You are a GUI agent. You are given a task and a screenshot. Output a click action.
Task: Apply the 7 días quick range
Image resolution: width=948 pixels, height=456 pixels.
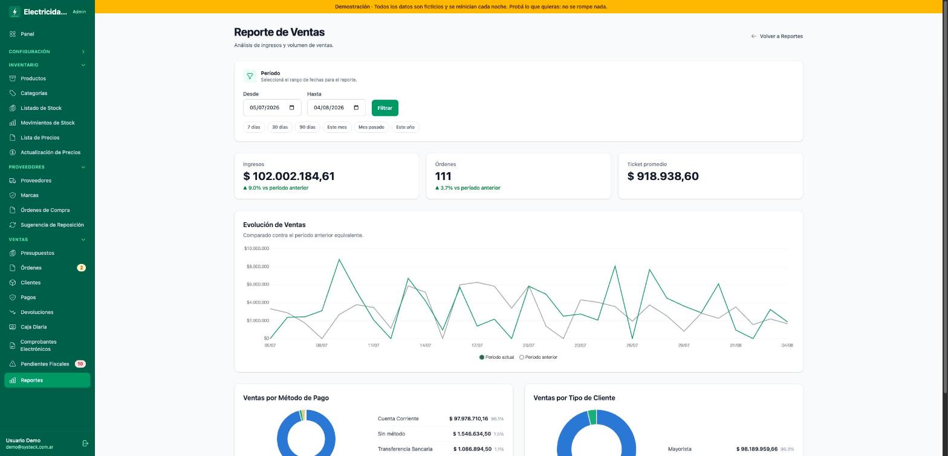tap(254, 127)
